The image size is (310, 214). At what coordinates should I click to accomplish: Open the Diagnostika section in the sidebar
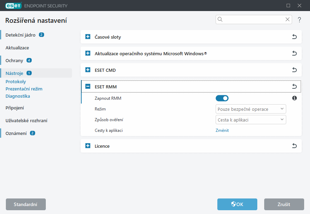coord(18,96)
